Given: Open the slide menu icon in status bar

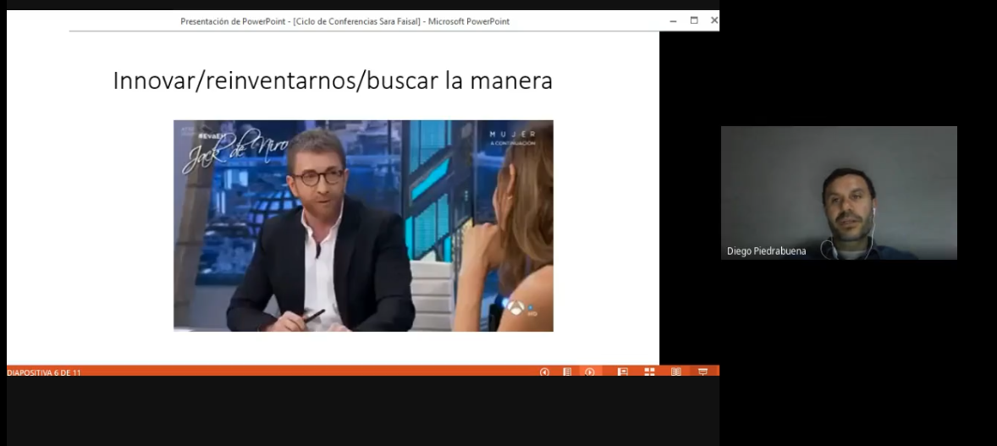Looking at the screenshot, I should coord(567,372).
